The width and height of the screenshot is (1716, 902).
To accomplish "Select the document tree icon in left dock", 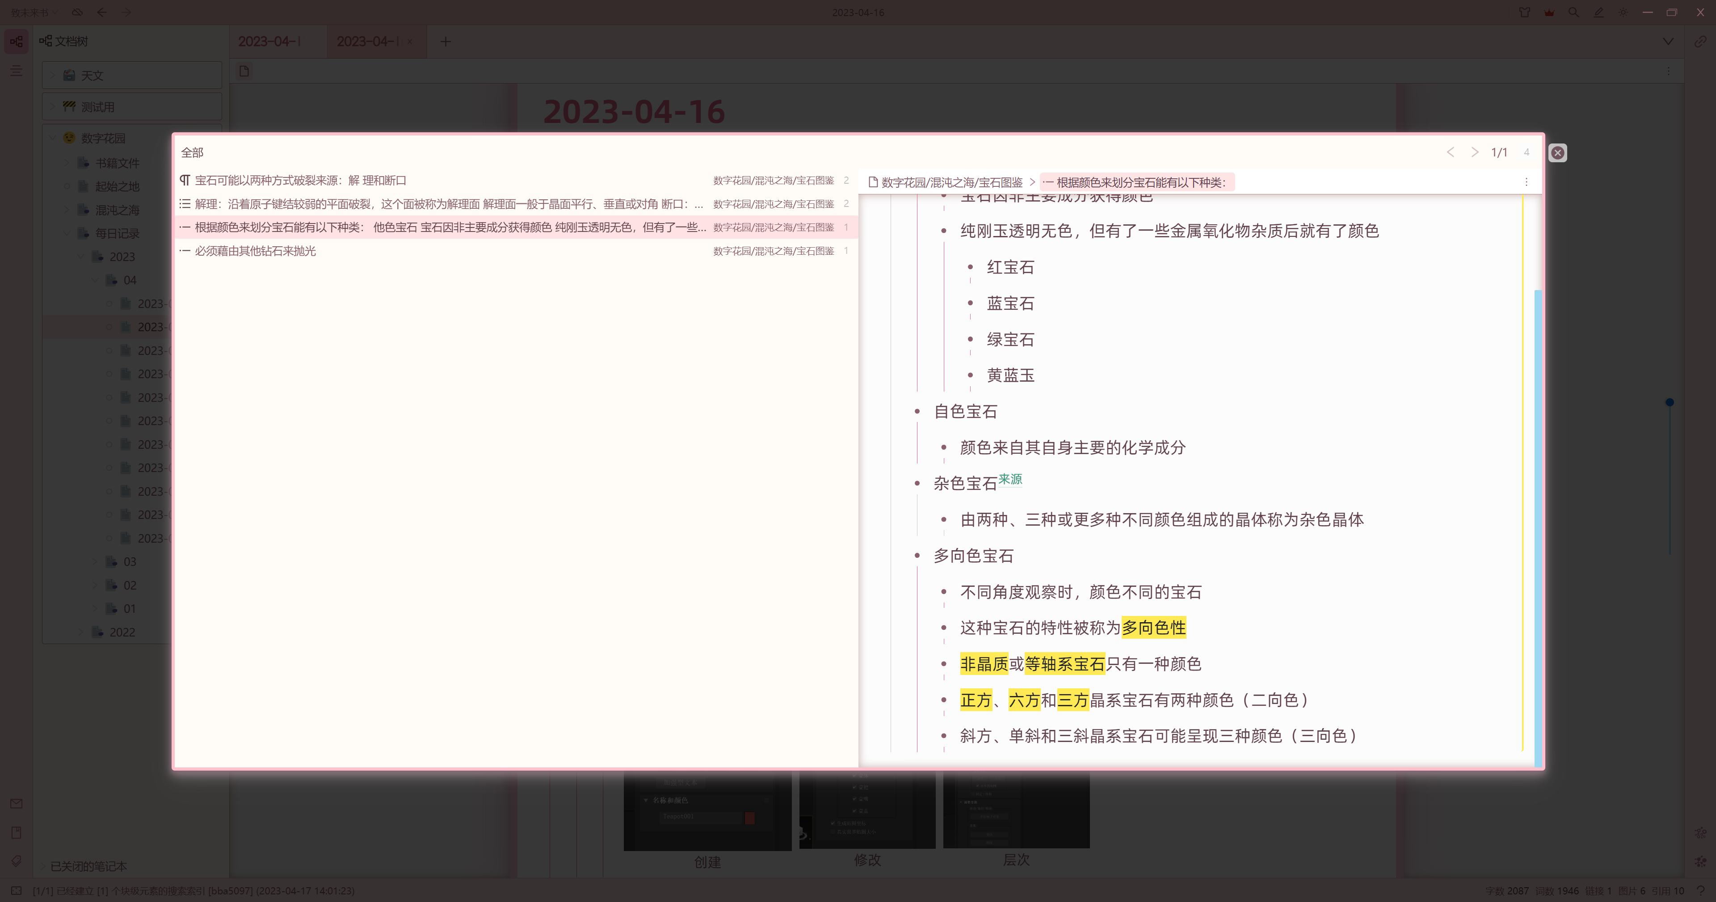I will point(16,41).
